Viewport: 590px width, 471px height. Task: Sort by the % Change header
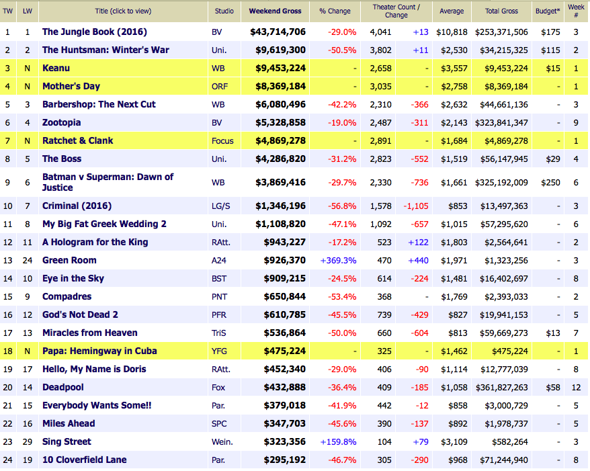point(335,11)
